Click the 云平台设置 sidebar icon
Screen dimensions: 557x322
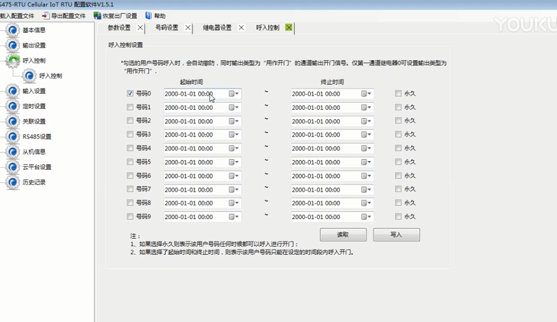coord(13,167)
